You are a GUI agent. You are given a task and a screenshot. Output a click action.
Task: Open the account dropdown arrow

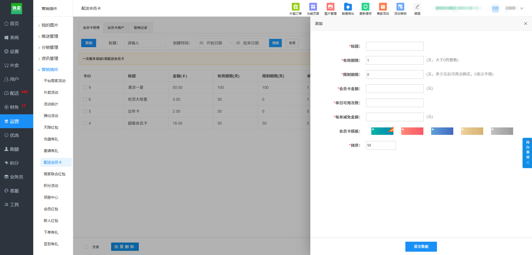(x=522, y=8)
